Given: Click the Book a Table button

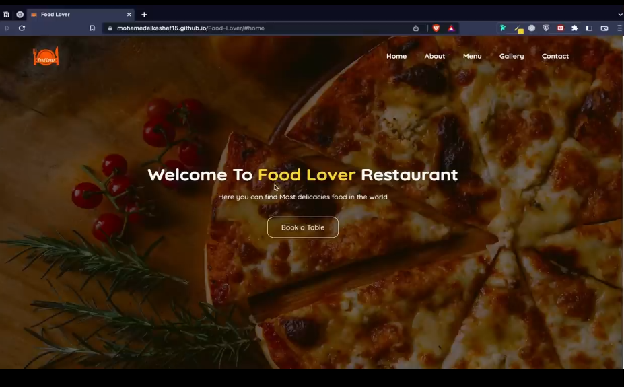Looking at the screenshot, I should 303,227.
